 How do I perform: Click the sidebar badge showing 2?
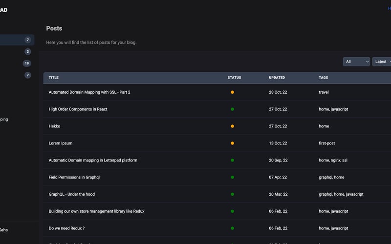28,52
